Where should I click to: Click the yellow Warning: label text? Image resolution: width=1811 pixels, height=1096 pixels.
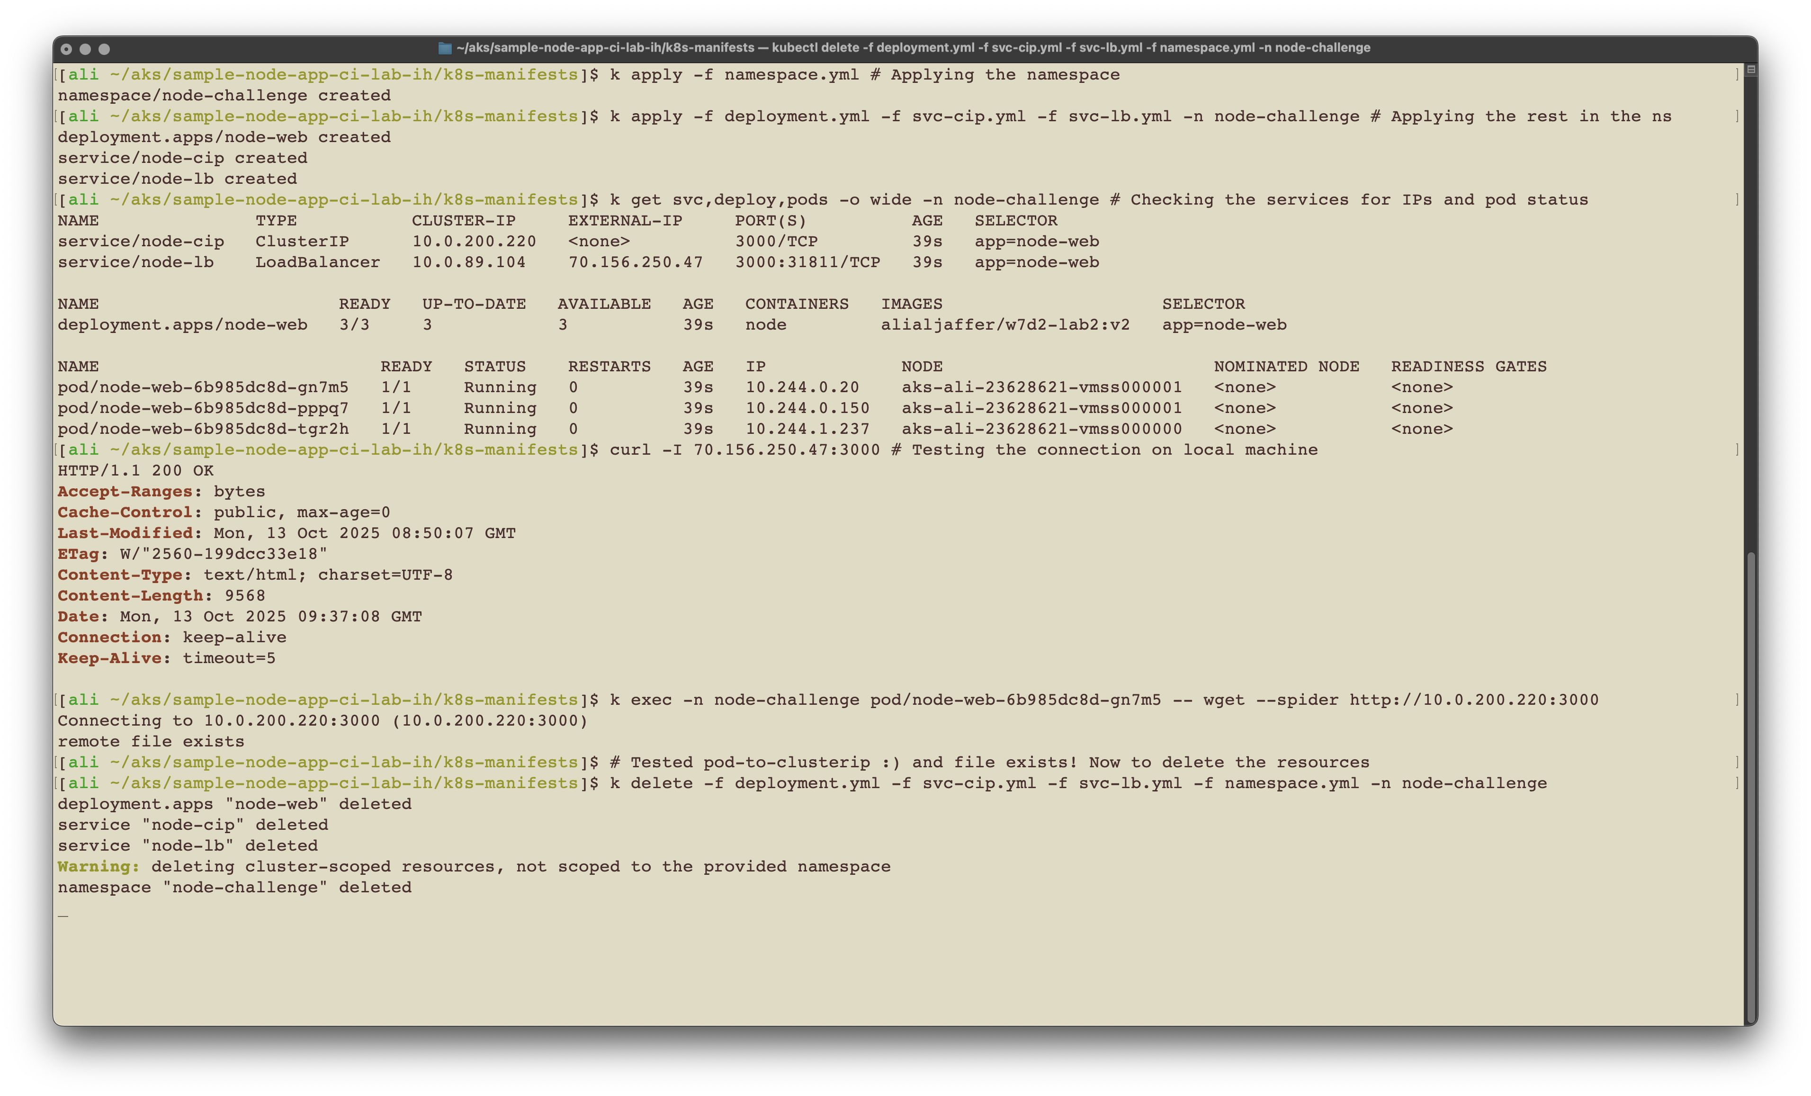click(99, 867)
